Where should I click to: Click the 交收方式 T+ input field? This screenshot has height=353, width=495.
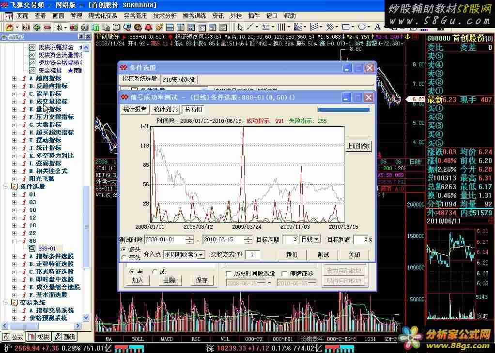coord(252,254)
